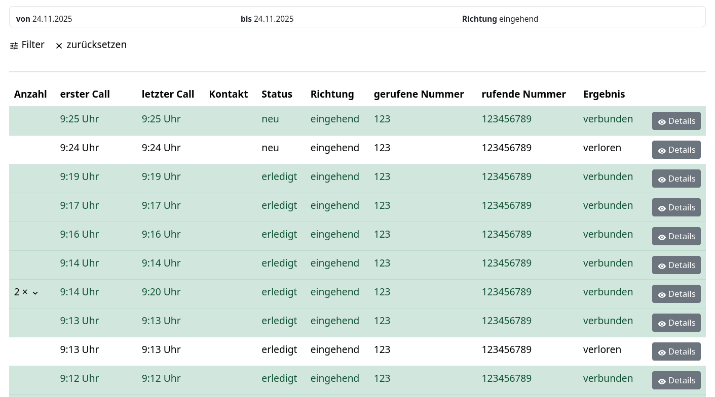Click the erster Call column header
The image size is (715, 397).
click(x=85, y=94)
